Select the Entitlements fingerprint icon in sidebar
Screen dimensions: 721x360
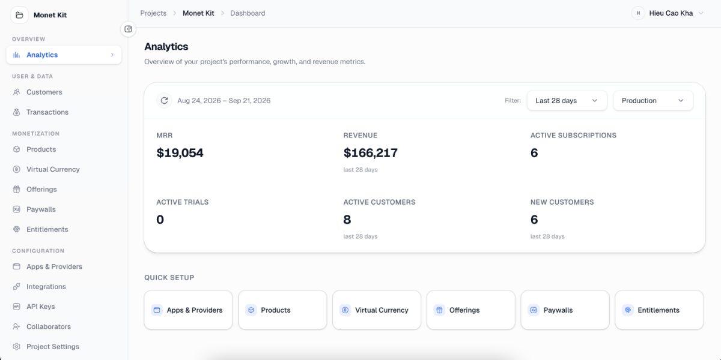[17, 229]
